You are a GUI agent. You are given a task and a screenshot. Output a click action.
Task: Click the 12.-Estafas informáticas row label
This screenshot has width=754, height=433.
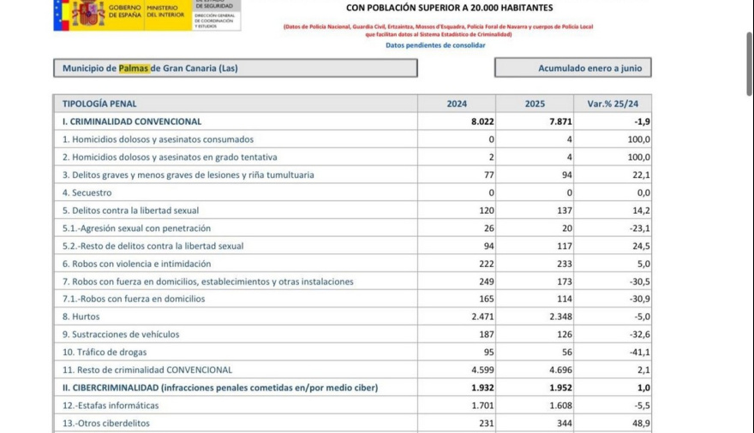111,406
